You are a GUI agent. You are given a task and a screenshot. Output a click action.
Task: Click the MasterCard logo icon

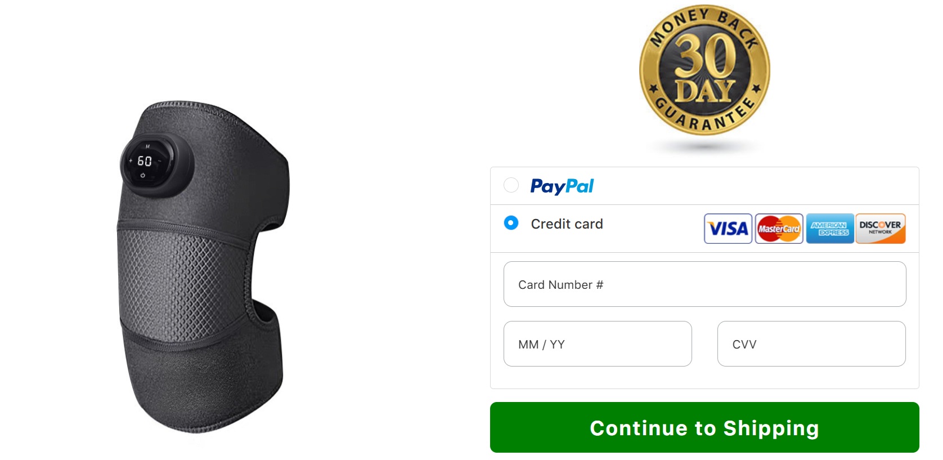779,229
